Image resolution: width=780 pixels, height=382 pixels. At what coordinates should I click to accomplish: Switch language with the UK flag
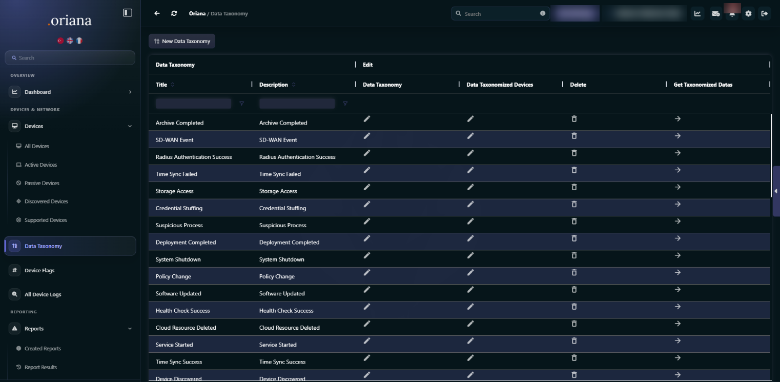click(70, 41)
